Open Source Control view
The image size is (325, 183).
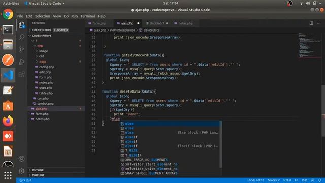21,49
